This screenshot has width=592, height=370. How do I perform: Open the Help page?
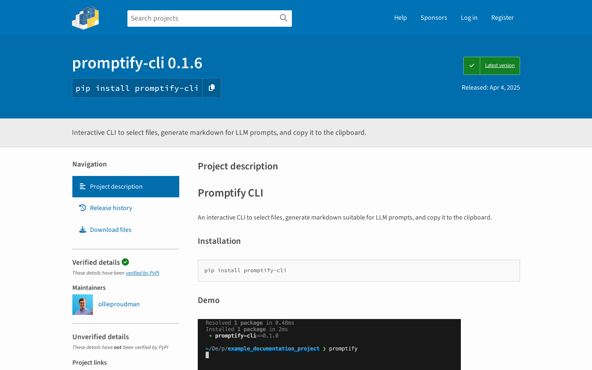(400, 18)
